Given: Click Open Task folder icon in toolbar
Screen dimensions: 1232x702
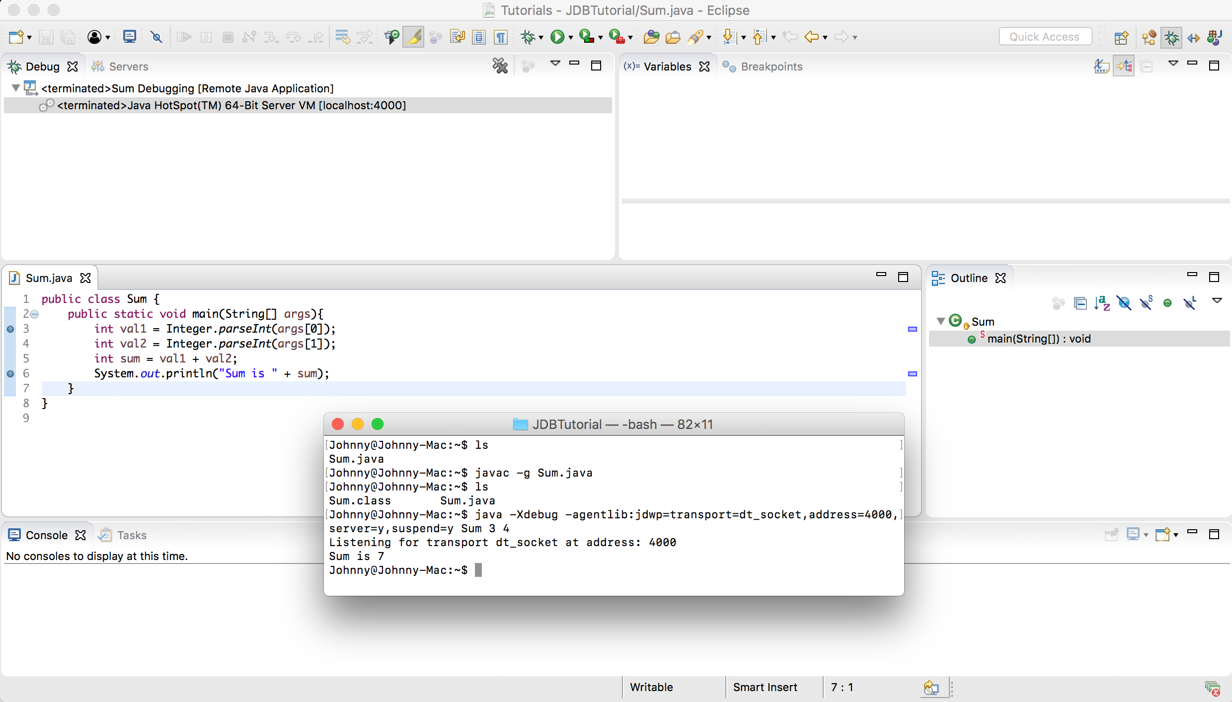Looking at the screenshot, I should pyautogui.click(x=673, y=37).
